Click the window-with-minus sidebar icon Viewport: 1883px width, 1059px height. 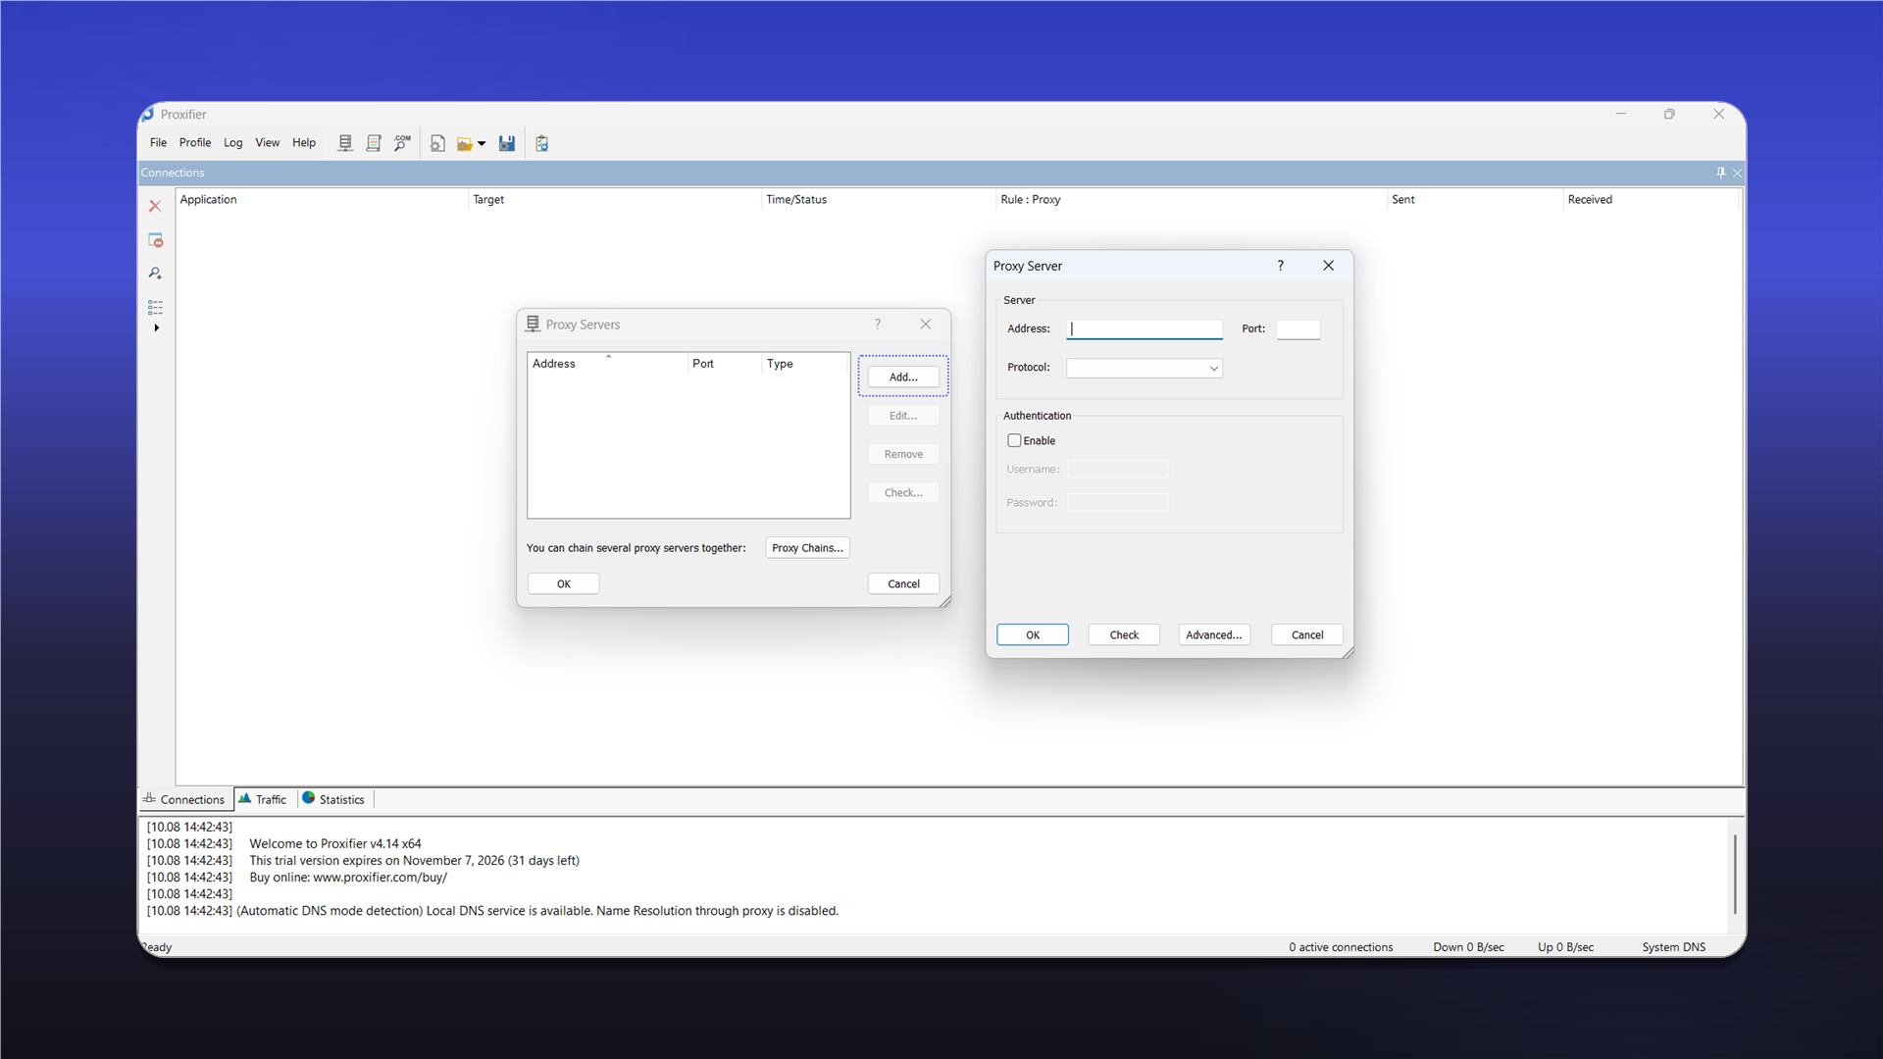(x=155, y=240)
